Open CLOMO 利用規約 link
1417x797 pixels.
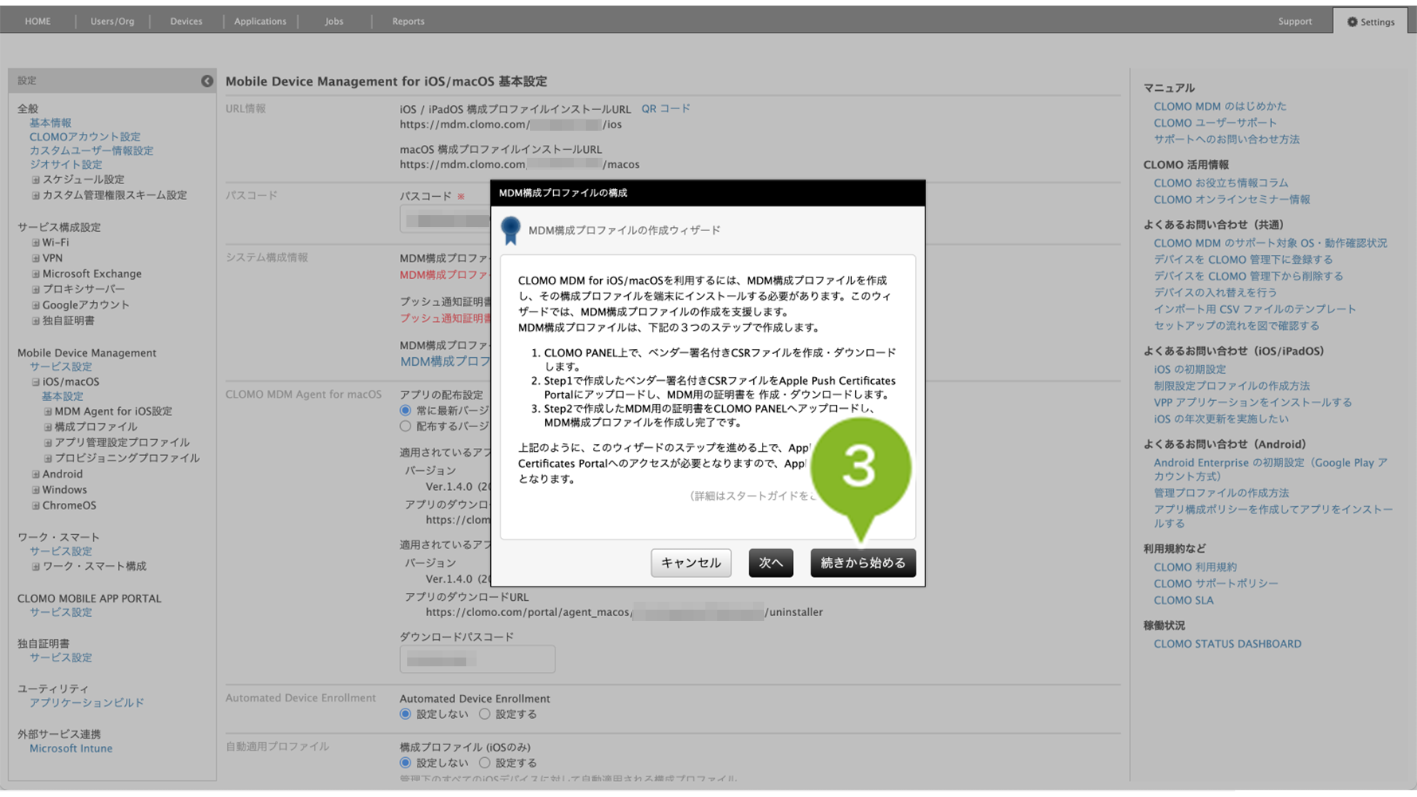click(x=1195, y=567)
